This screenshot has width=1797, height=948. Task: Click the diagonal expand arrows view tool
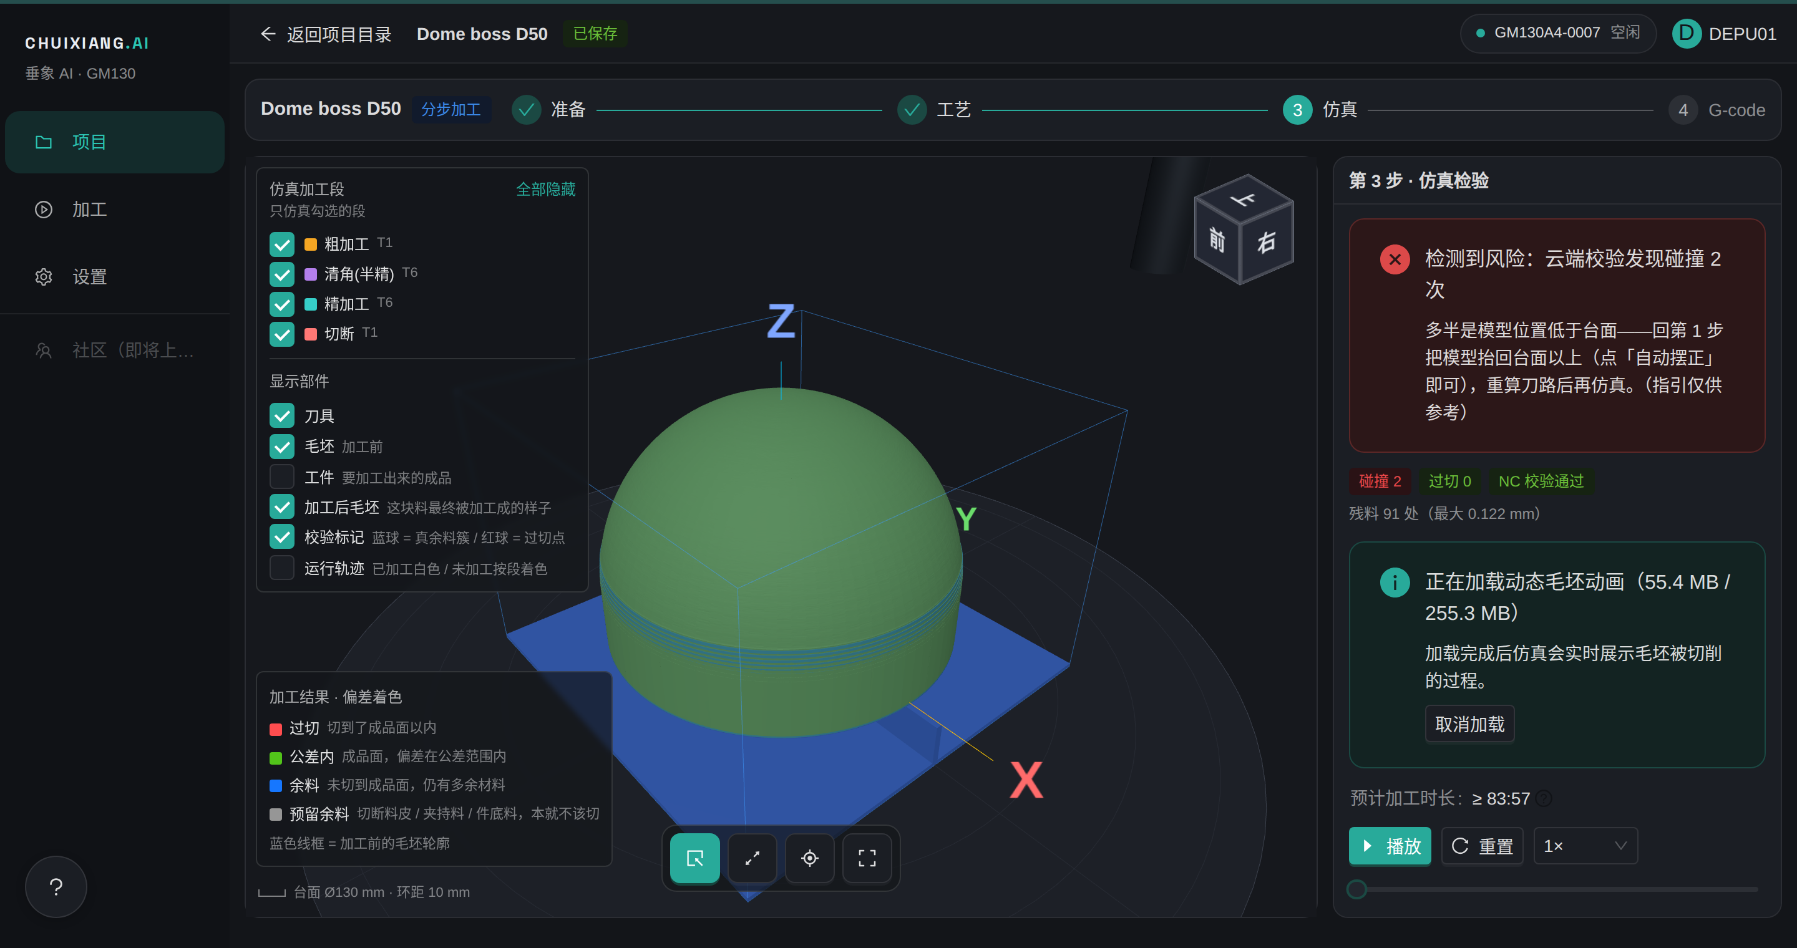[x=752, y=858]
